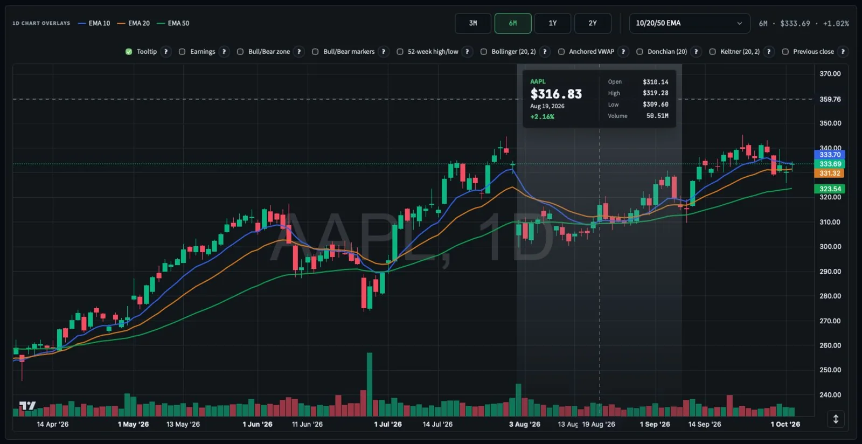Check the Previous close option
This screenshot has height=444, width=862.
point(785,52)
